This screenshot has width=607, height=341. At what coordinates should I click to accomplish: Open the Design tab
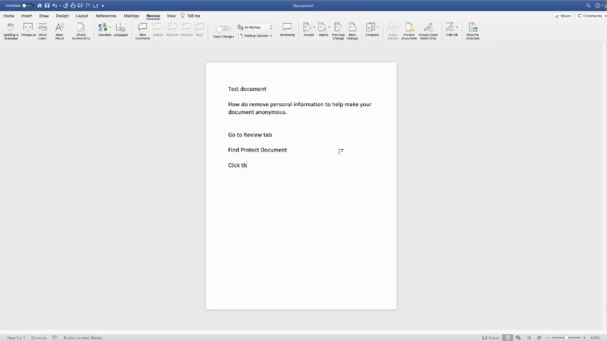(x=62, y=16)
